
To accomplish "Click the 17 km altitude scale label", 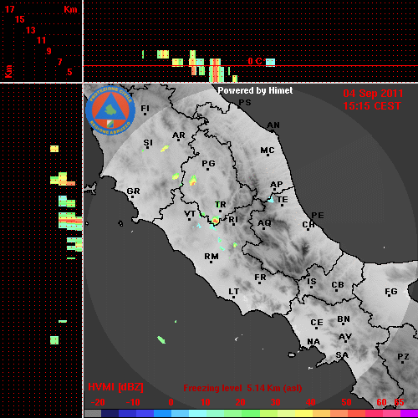I will tap(9, 9).
